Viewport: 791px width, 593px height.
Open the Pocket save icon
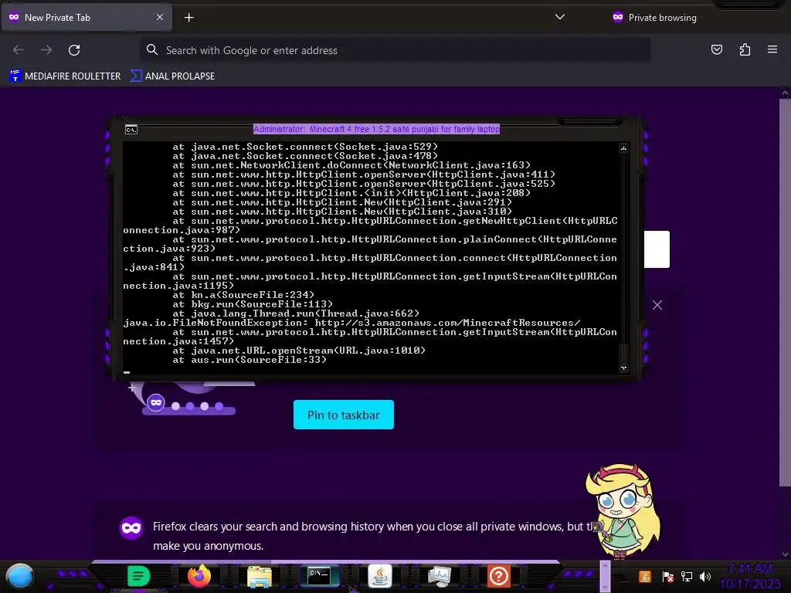click(716, 49)
